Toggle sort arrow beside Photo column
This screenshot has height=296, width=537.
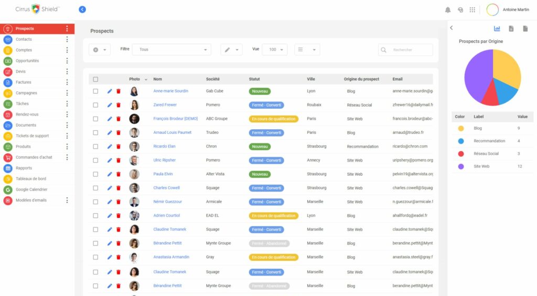(x=146, y=79)
